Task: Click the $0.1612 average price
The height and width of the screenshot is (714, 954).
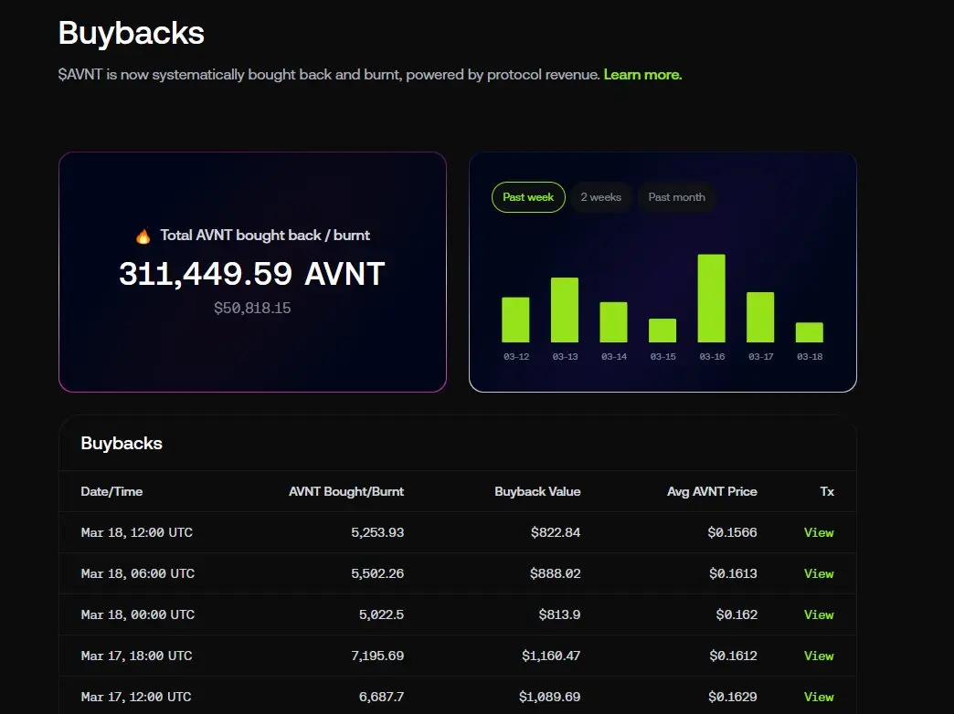Action: [x=733, y=656]
